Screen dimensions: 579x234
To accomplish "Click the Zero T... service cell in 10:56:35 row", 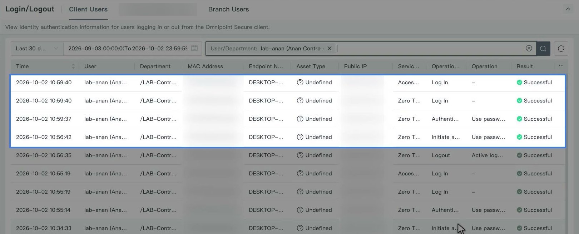I will (x=409, y=155).
